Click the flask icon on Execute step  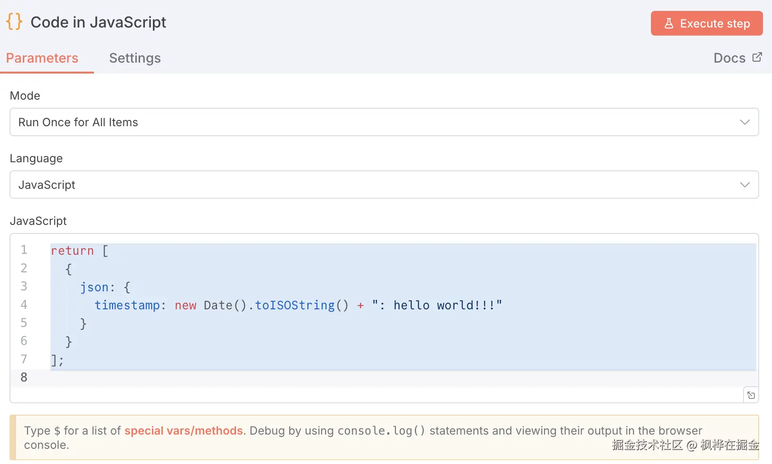point(668,23)
